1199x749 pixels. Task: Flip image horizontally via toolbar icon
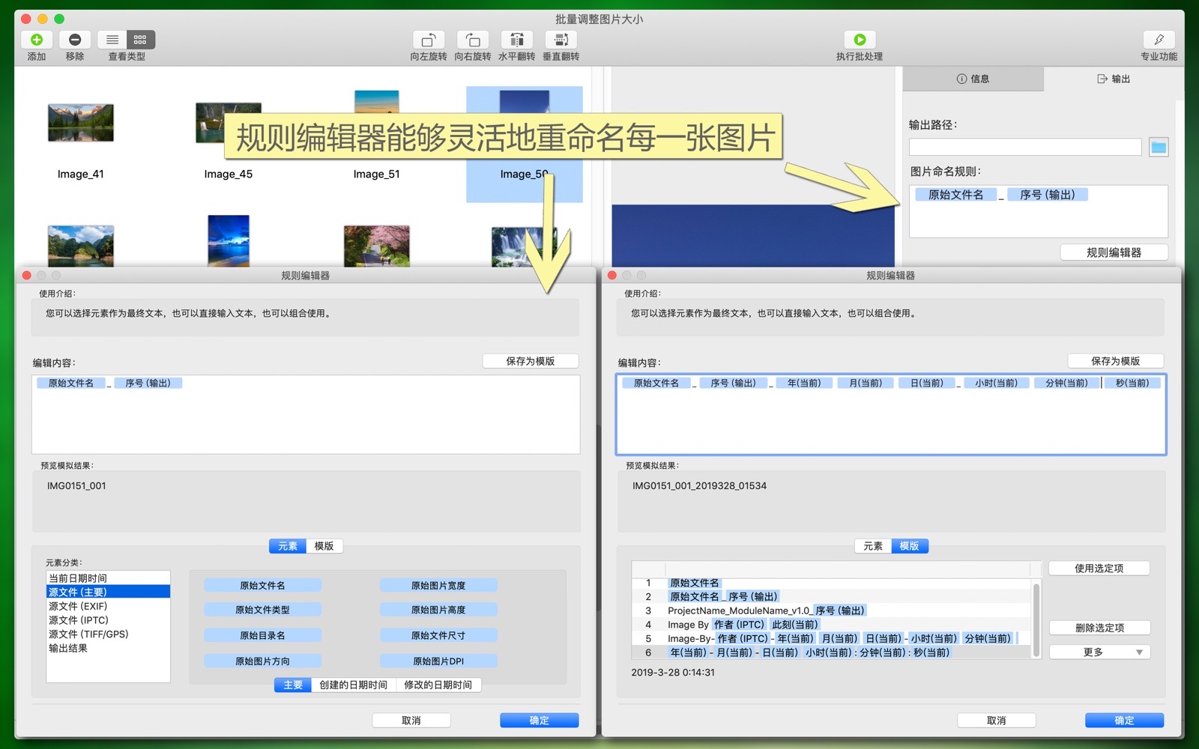coord(516,40)
